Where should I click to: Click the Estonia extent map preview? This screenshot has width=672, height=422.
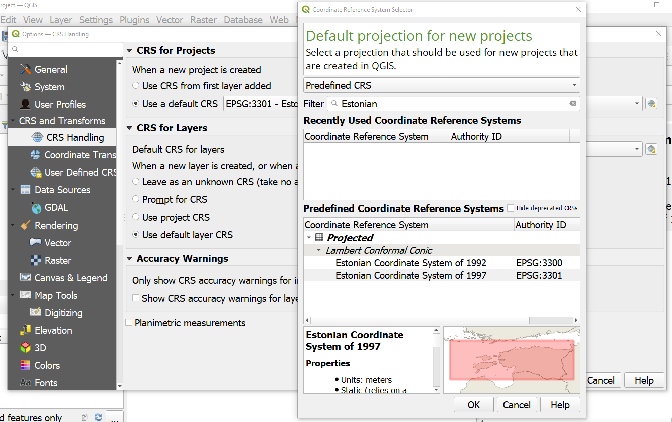pos(512,360)
